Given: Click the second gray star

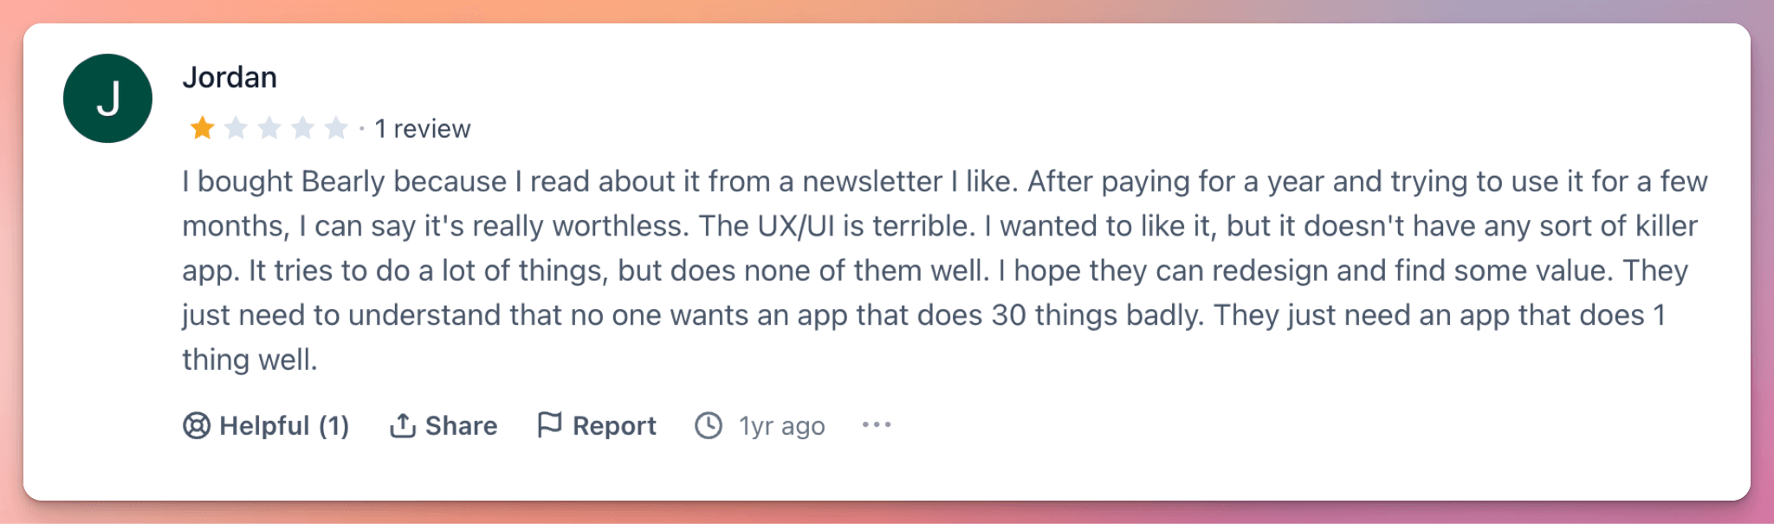Looking at the screenshot, I should coord(236,127).
